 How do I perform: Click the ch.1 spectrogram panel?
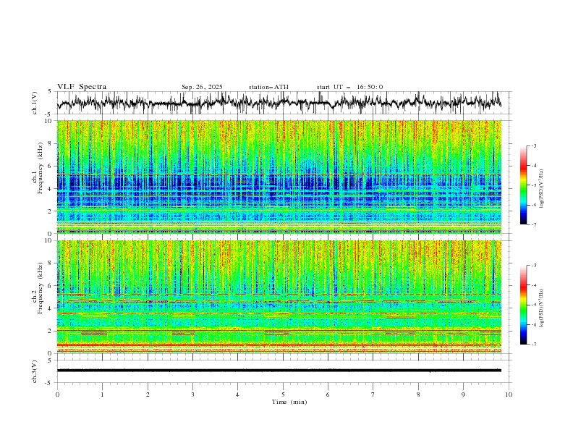(279, 177)
